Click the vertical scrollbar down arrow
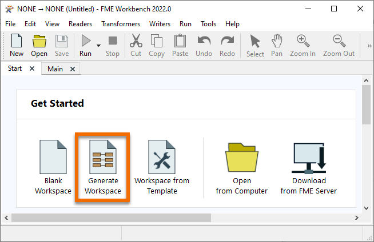 pyautogui.click(x=366, y=208)
